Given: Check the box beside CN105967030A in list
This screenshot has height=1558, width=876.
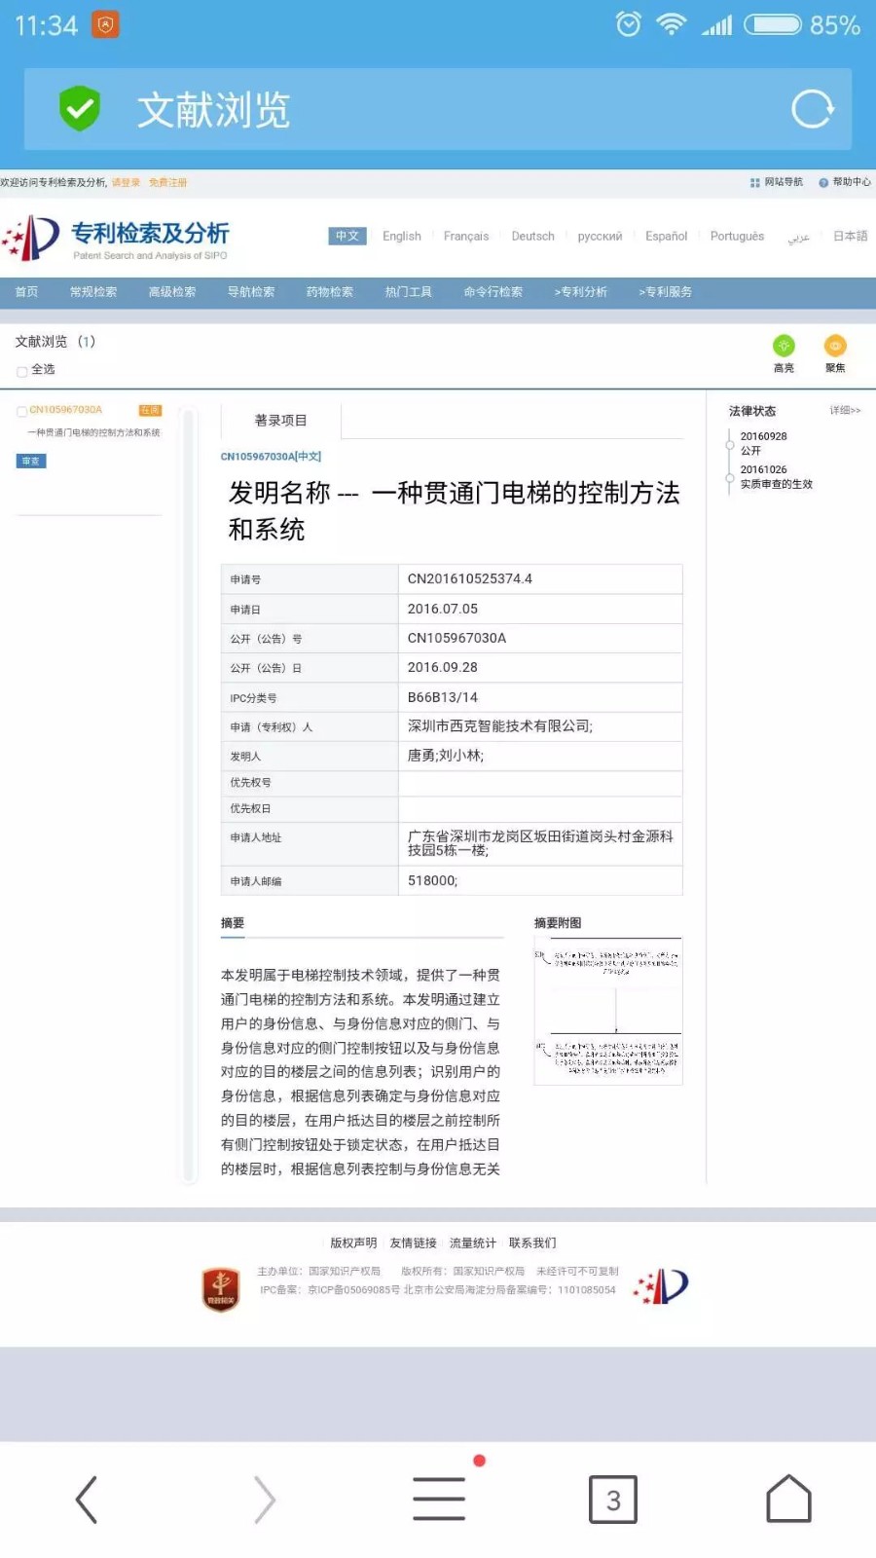Looking at the screenshot, I should pyautogui.click(x=21, y=411).
